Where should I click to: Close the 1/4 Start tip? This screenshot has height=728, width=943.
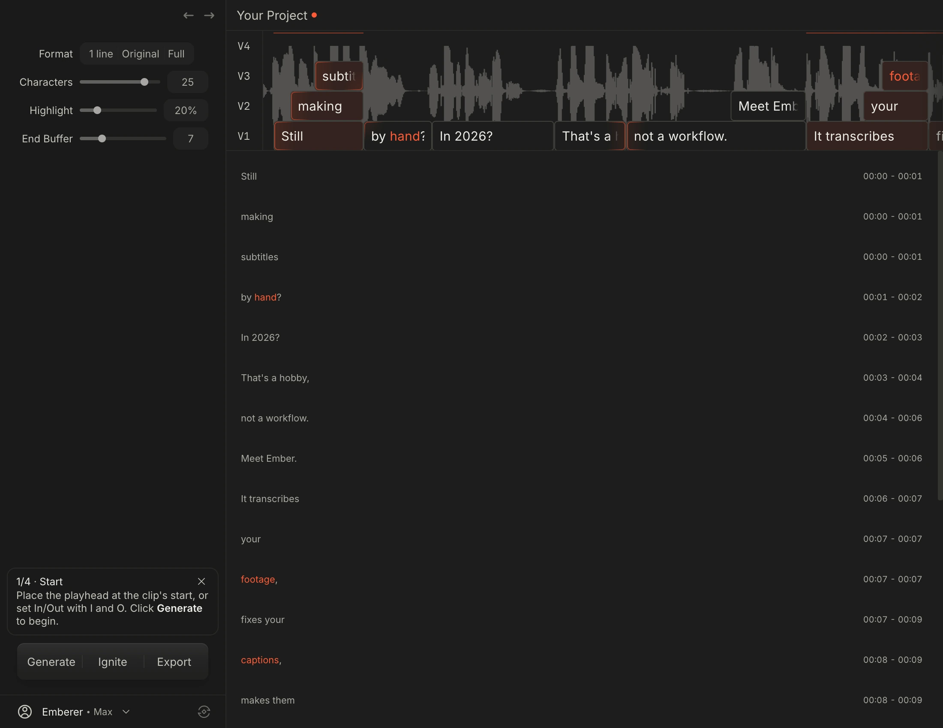[201, 581]
